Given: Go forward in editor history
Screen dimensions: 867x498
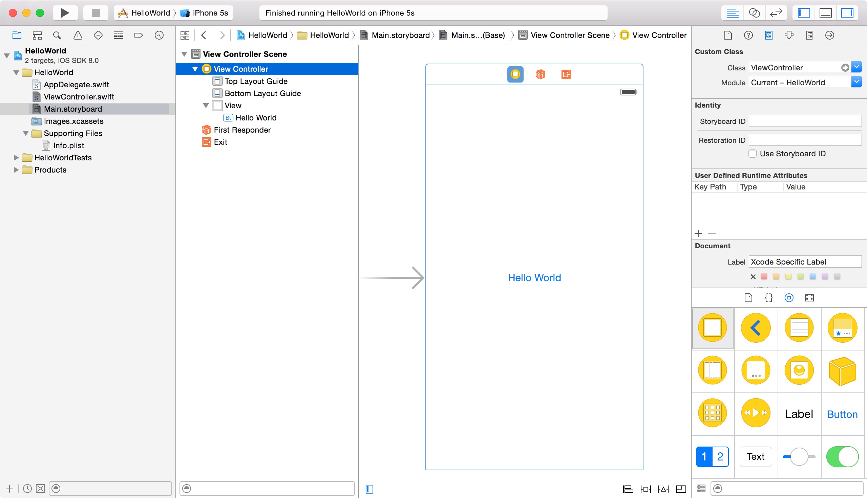Looking at the screenshot, I should tap(222, 35).
